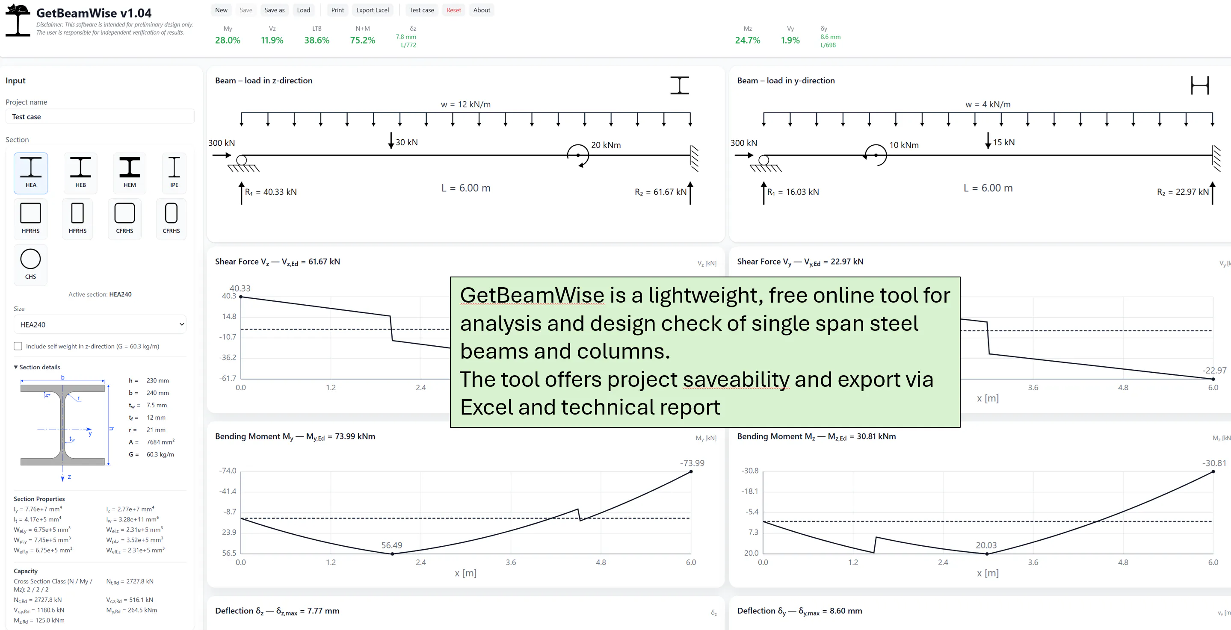Click New in the top toolbar
This screenshot has width=1231, height=630.
(221, 10)
